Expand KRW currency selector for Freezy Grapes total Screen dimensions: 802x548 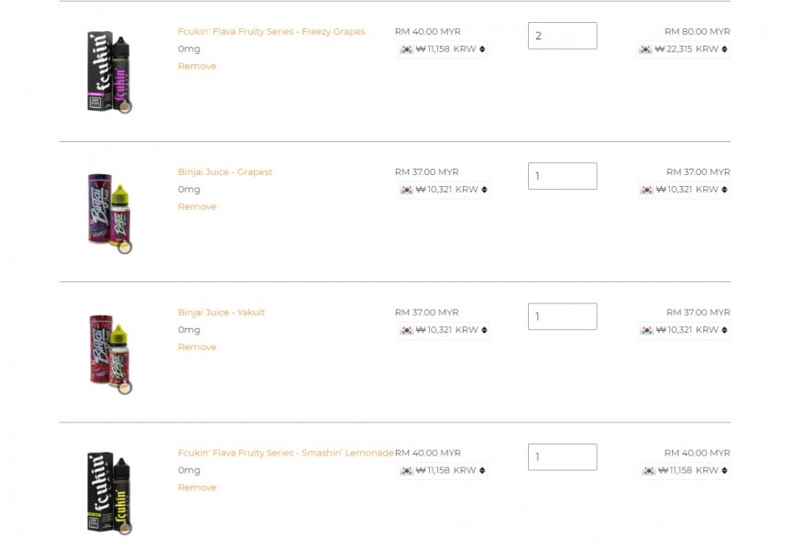pos(724,49)
